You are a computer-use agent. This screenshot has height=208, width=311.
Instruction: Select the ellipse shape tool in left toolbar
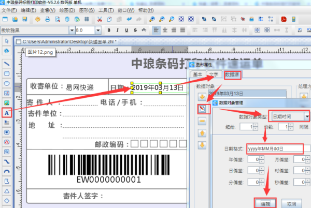pyautogui.click(x=7, y=83)
